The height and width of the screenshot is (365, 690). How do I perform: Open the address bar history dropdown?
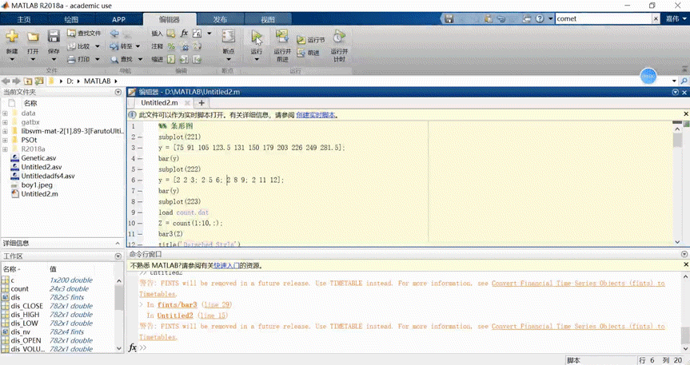click(674, 81)
